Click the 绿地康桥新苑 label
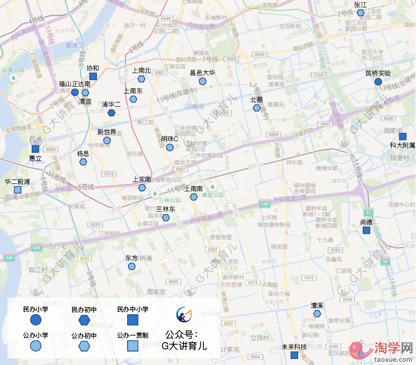This screenshot has height=365, width=416. coord(274,225)
